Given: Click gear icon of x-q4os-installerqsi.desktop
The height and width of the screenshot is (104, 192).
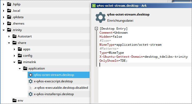Looking at the screenshot, I should click(x=31, y=94).
